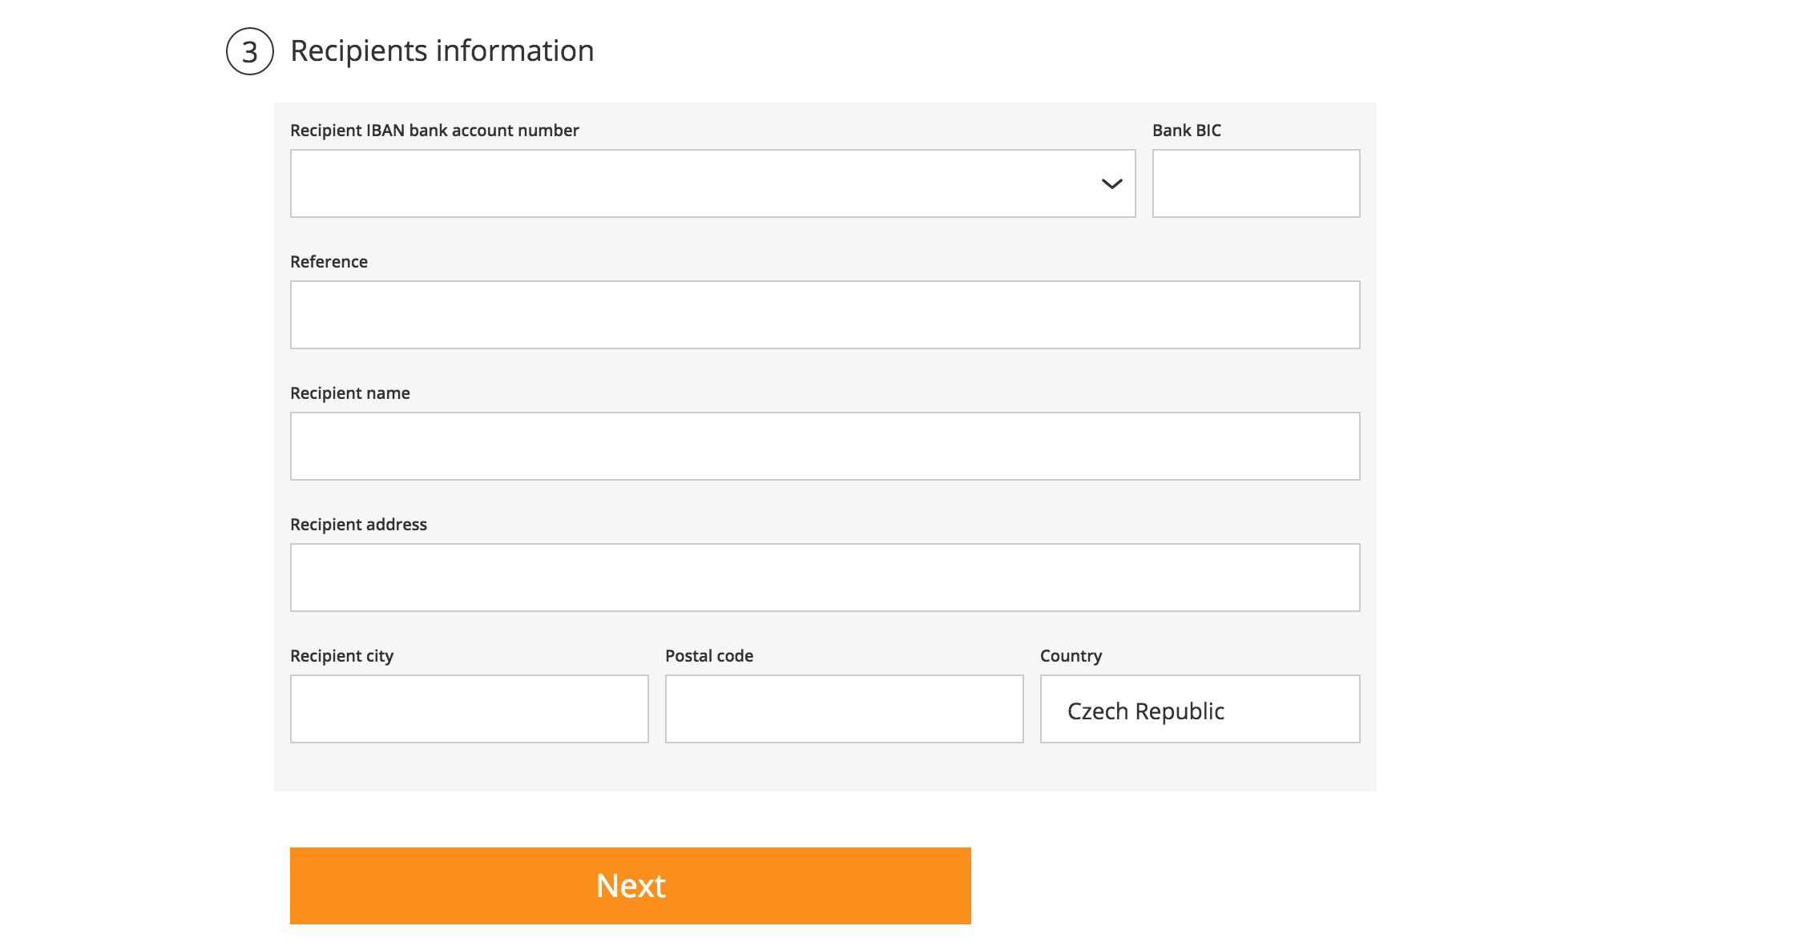This screenshot has width=1795, height=942.
Task: Click the Recipient address label
Action: (358, 525)
